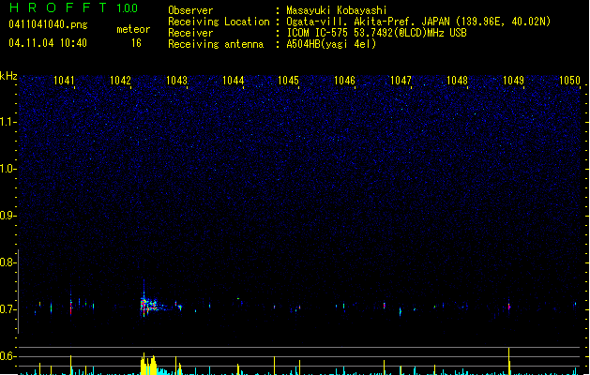Screen dimensions: 590x375
Task: Click the tallest yellow intensity spike near 1049
Action: (x=508, y=360)
